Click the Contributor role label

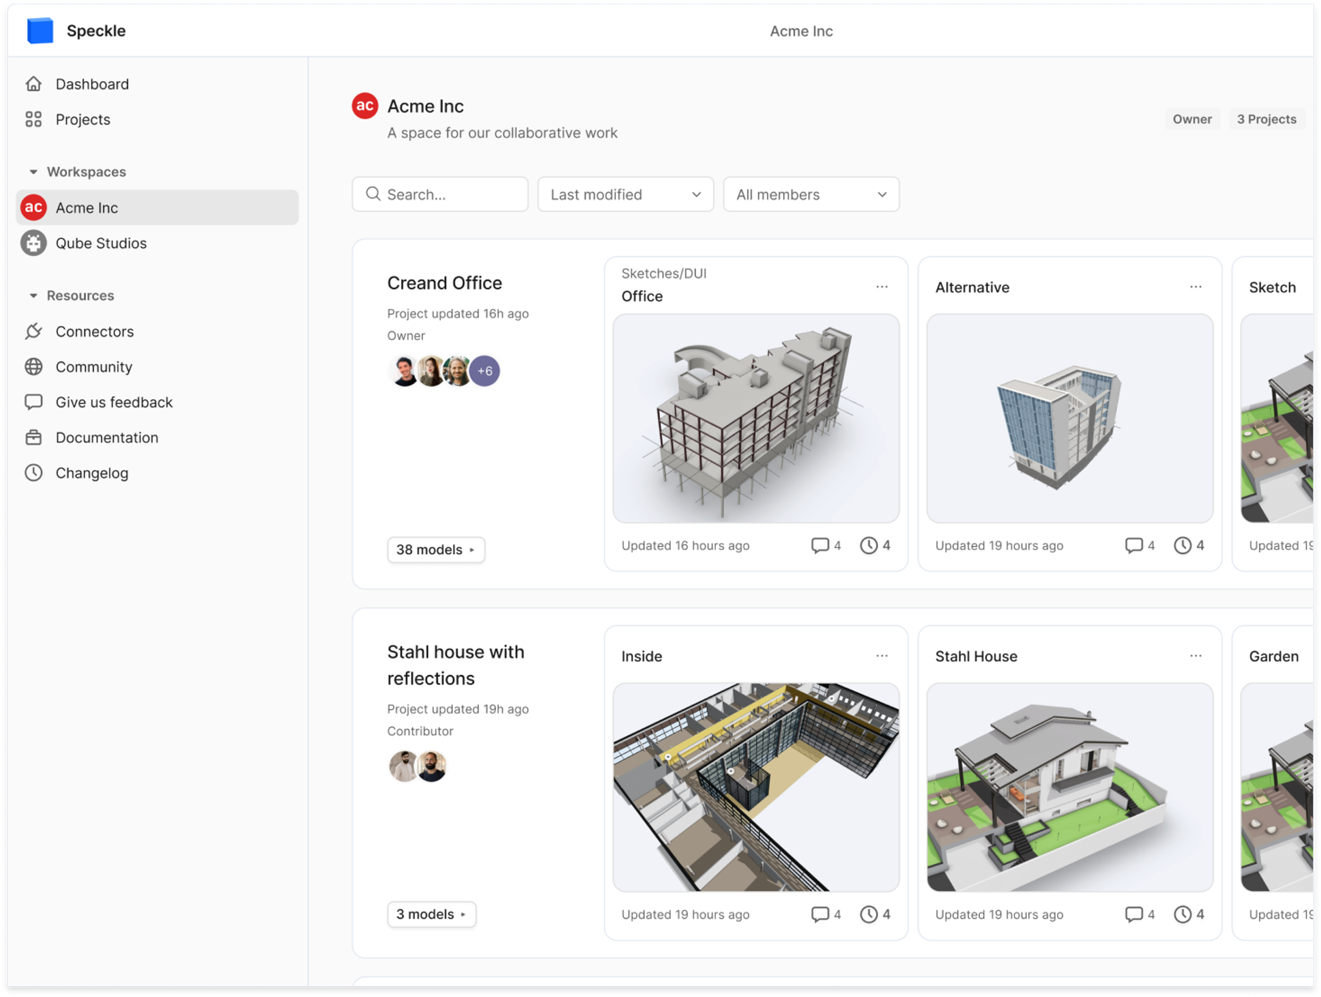420,731
